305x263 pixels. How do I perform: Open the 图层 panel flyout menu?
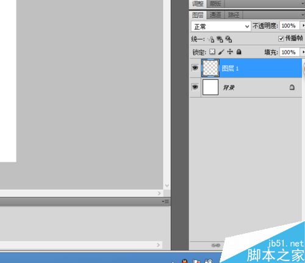[x=303, y=15]
